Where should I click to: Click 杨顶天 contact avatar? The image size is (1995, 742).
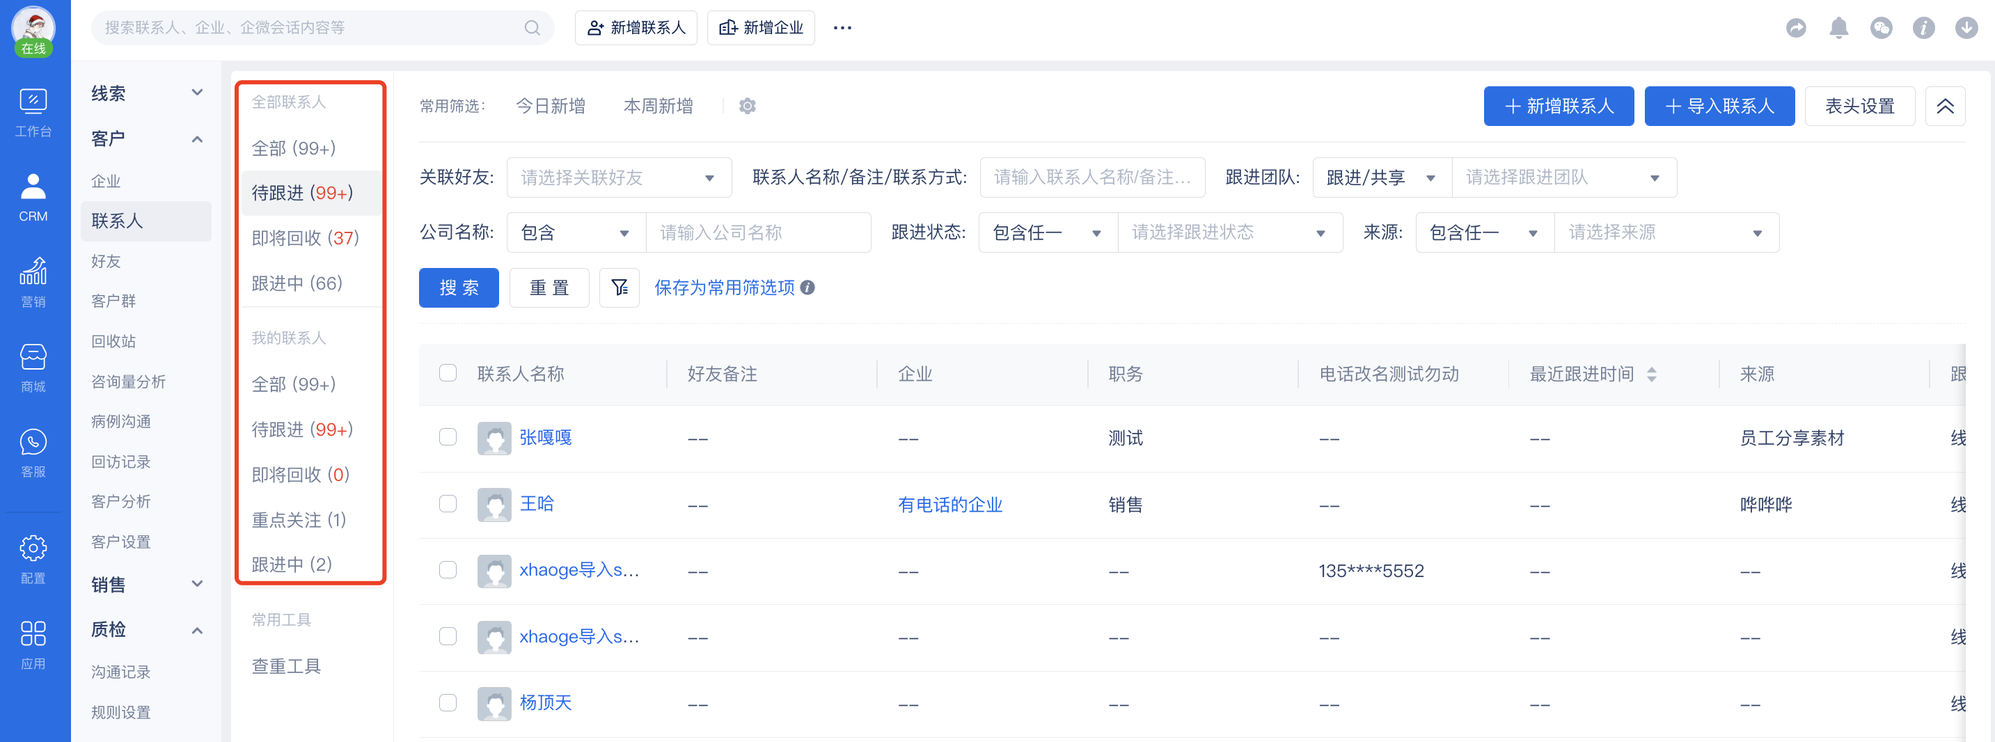(494, 703)
